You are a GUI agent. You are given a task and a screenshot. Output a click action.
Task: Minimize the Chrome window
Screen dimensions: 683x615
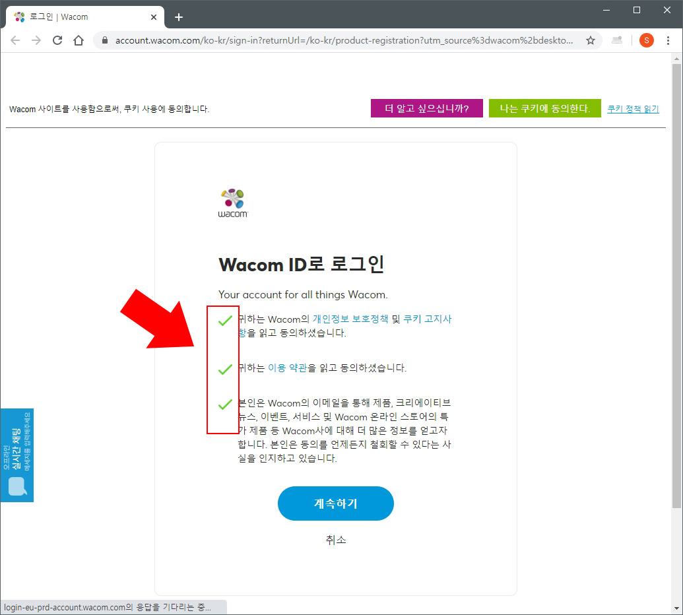coord(606,10)
